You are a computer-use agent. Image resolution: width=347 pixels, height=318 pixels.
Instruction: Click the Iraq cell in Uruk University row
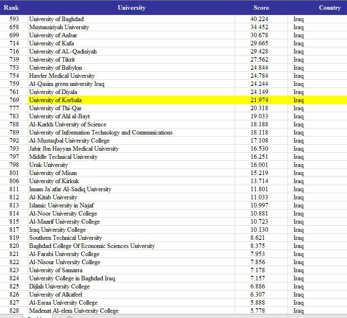[x=317, y=165]
